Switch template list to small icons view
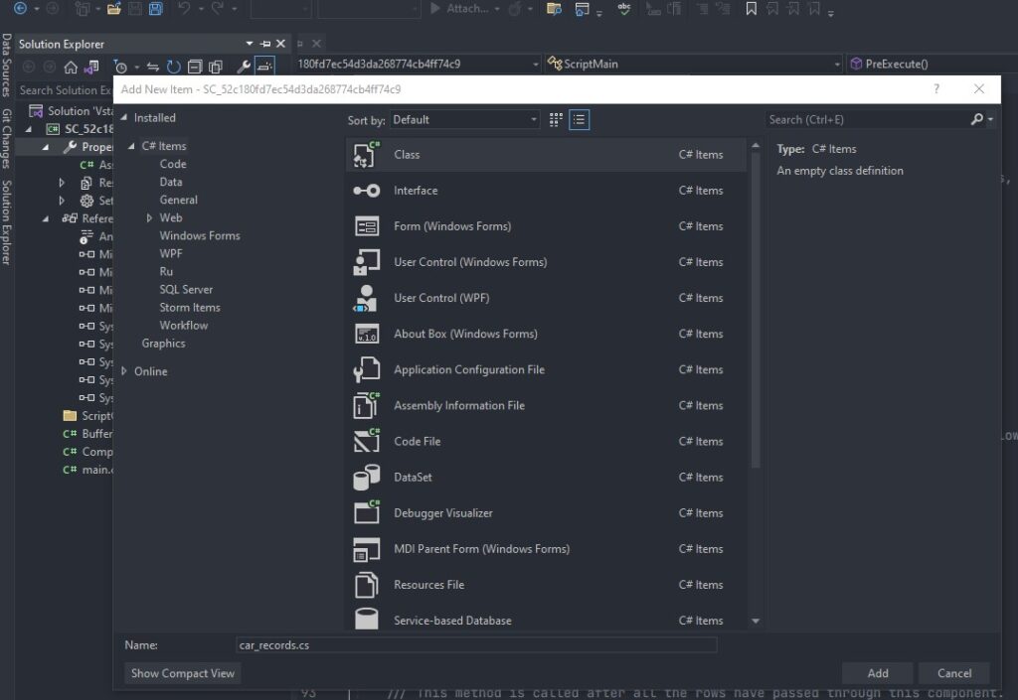This screenshot has width=1018, height=700. tap(580, 118)
